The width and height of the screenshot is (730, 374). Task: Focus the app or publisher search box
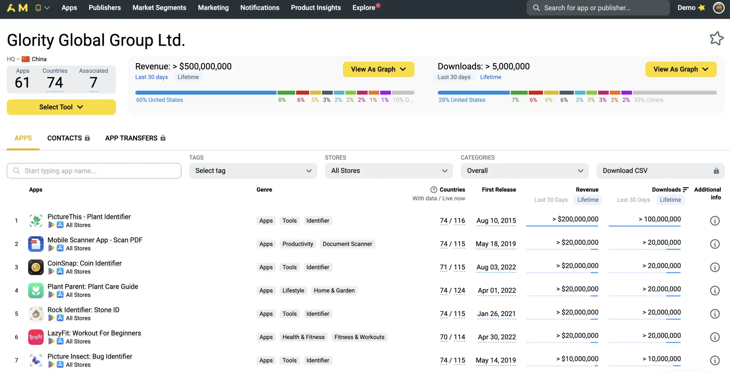click(x=598, y=8)
